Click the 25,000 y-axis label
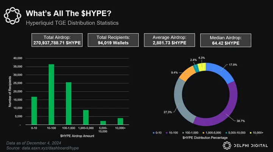Image resolution: width=273 pixels, height=152 pixels. pos(18,83)
